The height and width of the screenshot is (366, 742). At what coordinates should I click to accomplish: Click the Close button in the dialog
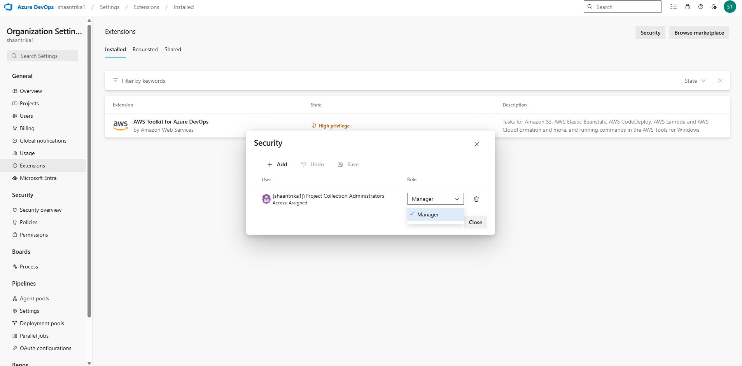[476, 222]
